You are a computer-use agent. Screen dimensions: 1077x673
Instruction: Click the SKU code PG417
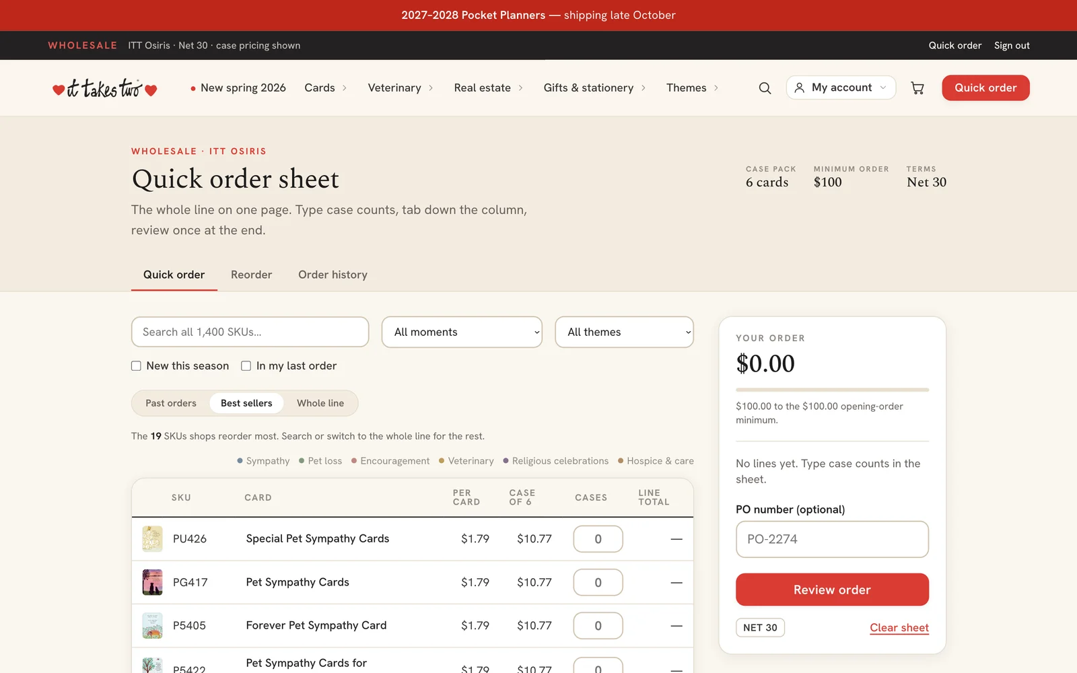point(190,582)
